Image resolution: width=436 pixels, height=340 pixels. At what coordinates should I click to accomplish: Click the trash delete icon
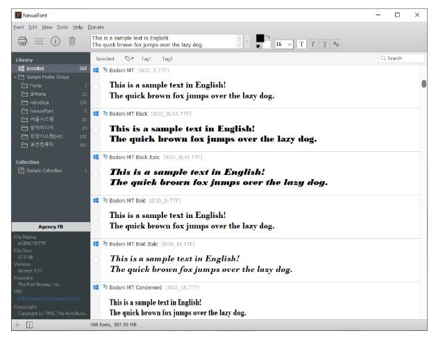click(72, 41)
